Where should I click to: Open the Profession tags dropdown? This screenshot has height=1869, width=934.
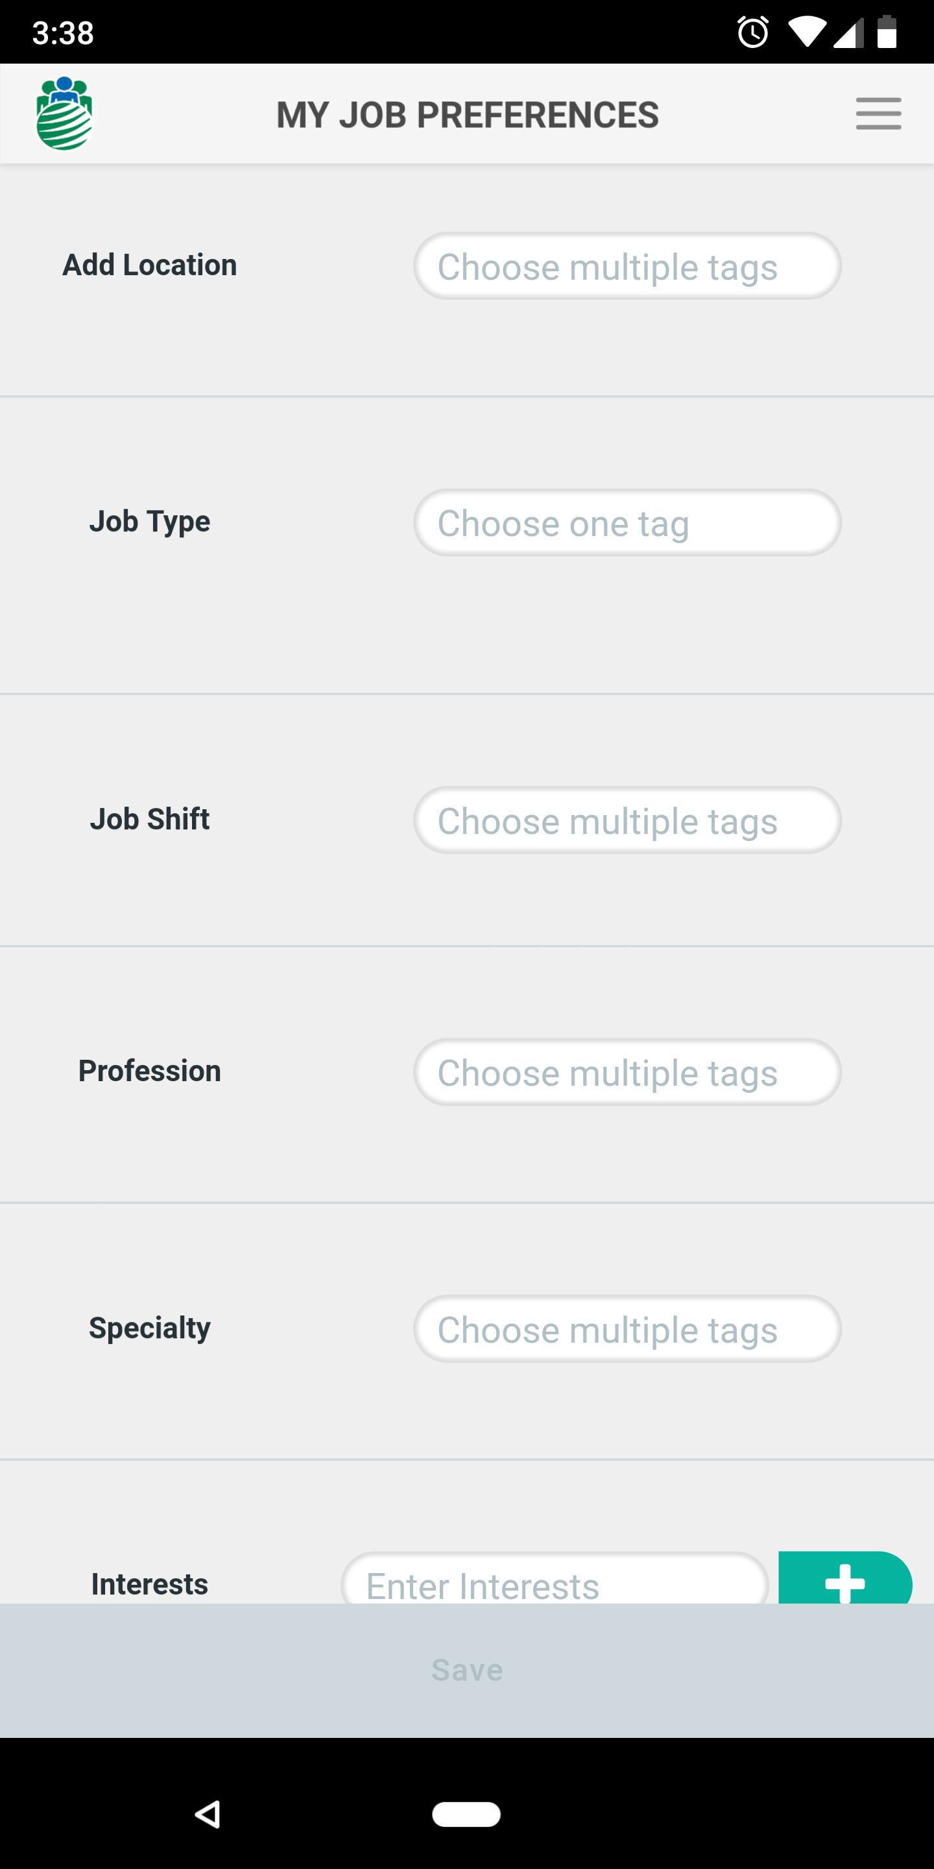point(627,1071)
